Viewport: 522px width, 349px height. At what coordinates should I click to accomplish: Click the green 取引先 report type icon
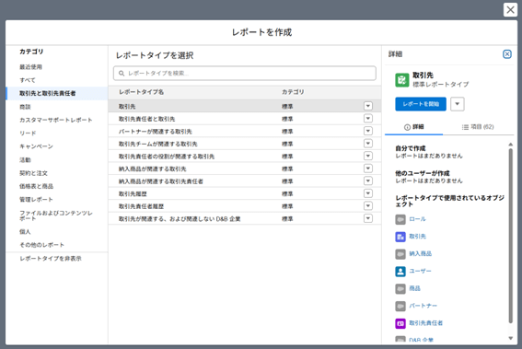(401, 80)
